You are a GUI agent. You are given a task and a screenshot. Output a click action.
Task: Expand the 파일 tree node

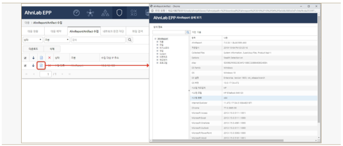[157, 45]
